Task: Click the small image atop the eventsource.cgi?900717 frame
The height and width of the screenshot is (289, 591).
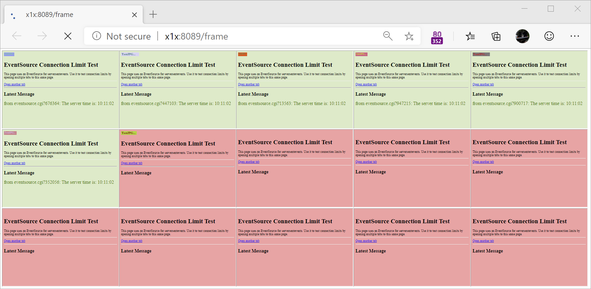Action: 481,54
